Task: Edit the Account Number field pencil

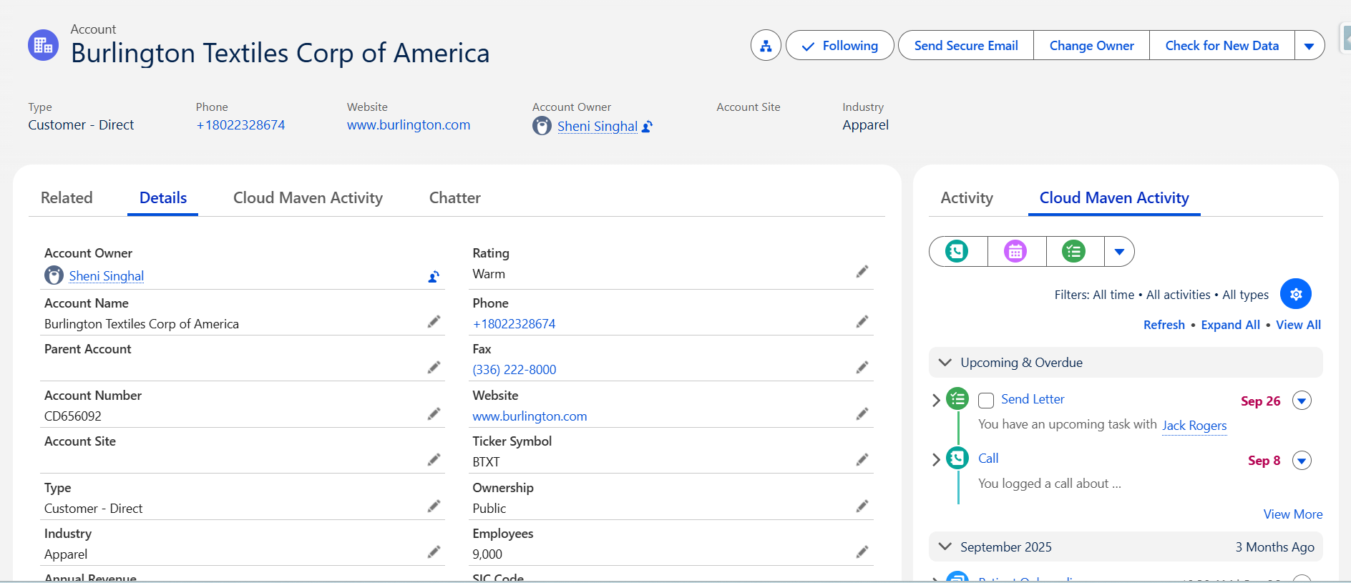Action: point(434,414)
